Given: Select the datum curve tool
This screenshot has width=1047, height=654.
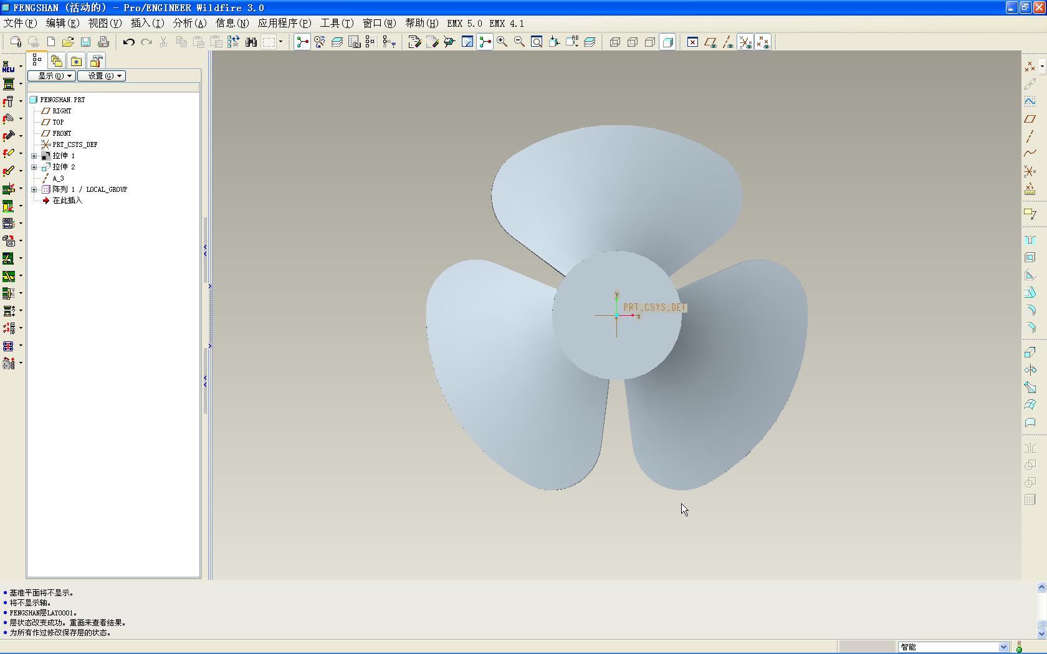Looking at the screenshot, I should point(1030,153).
